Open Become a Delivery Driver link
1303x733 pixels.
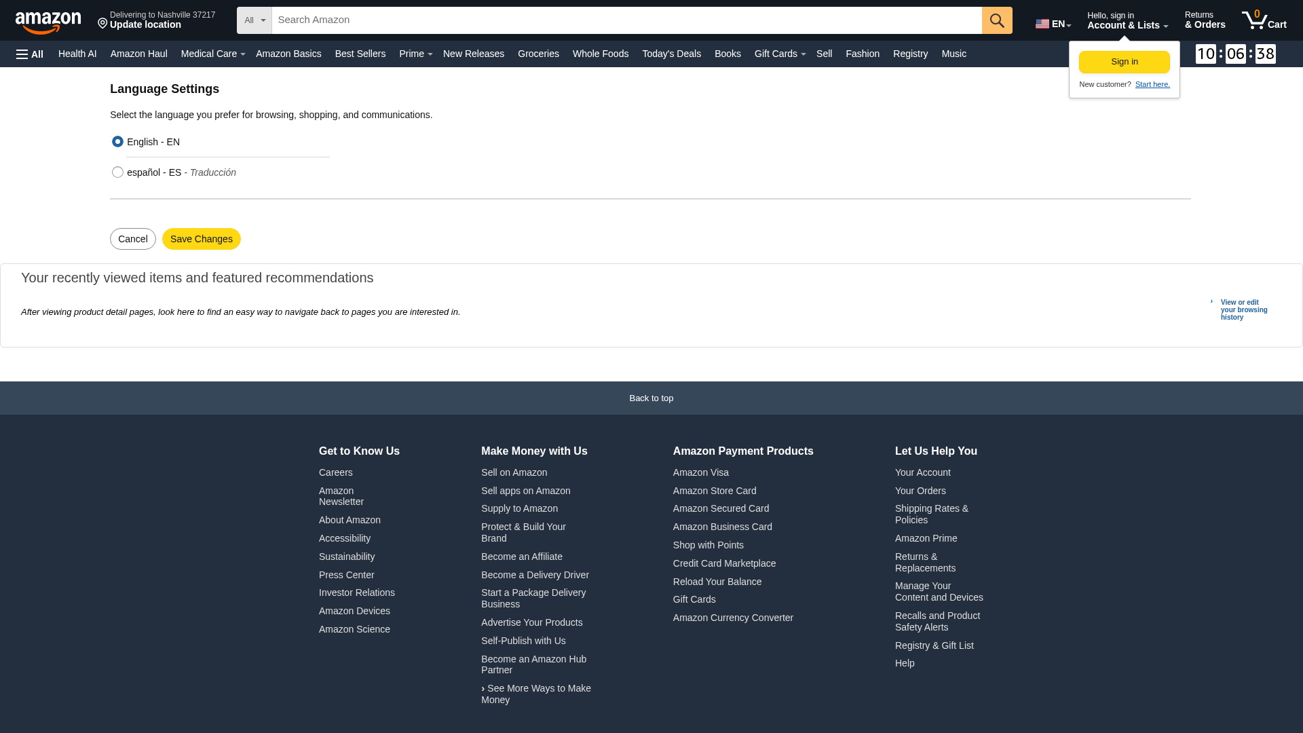coord(535,575)
